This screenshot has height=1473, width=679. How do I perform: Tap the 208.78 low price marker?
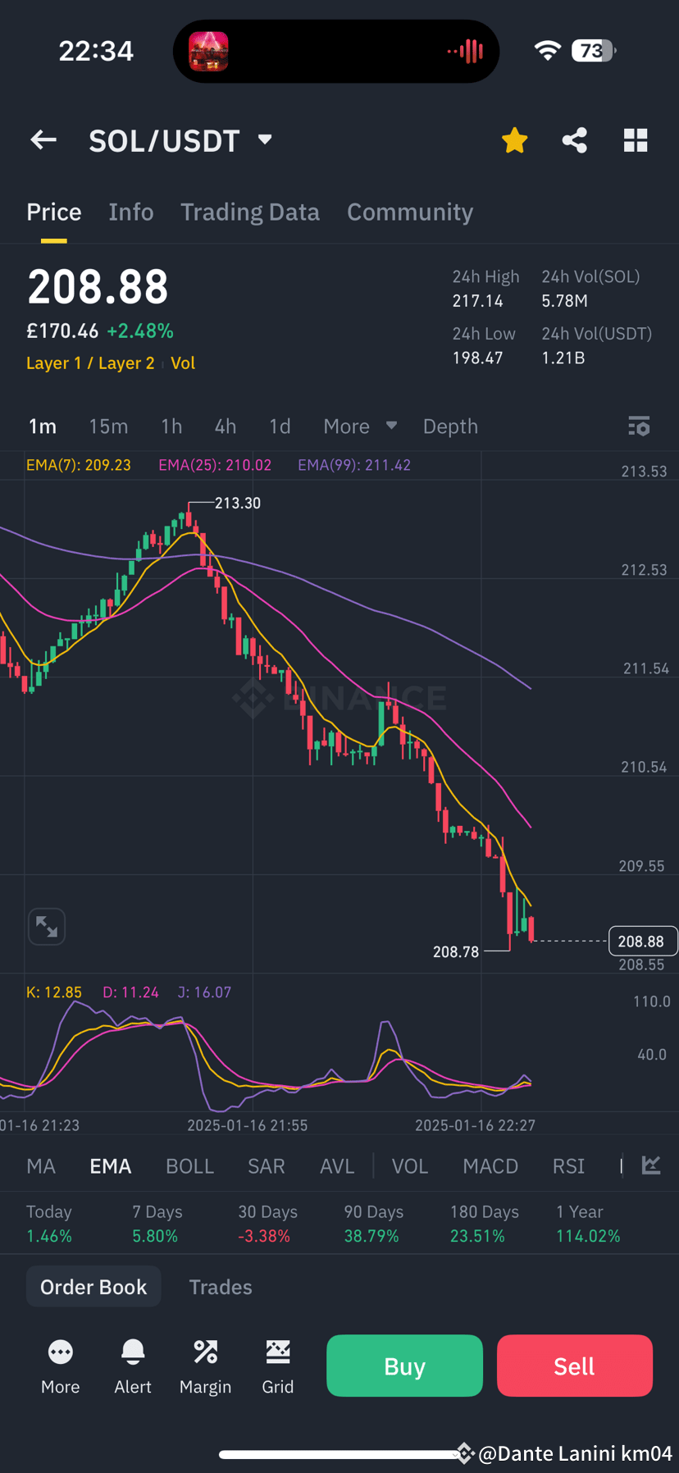pyautogui.click(x=456, y=951)
